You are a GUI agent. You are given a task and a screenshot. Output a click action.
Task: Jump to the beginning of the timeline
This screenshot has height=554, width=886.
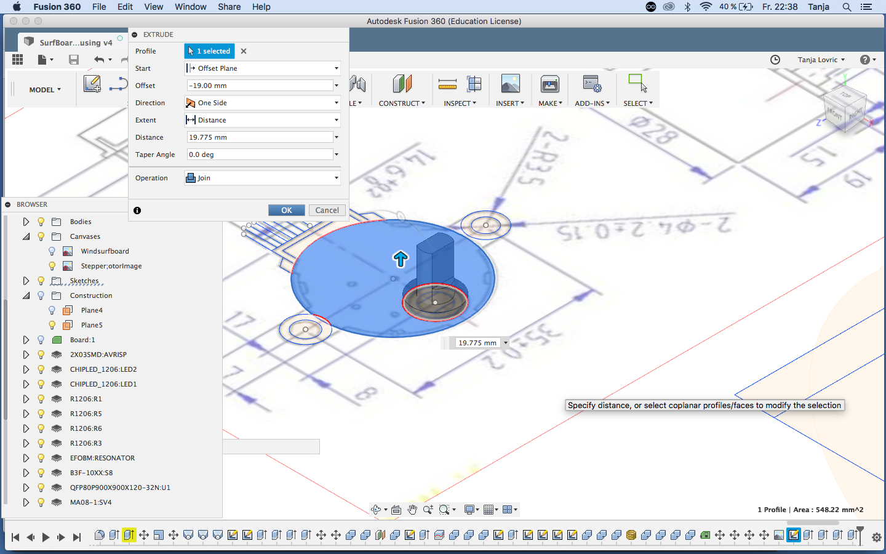point(15,537)
